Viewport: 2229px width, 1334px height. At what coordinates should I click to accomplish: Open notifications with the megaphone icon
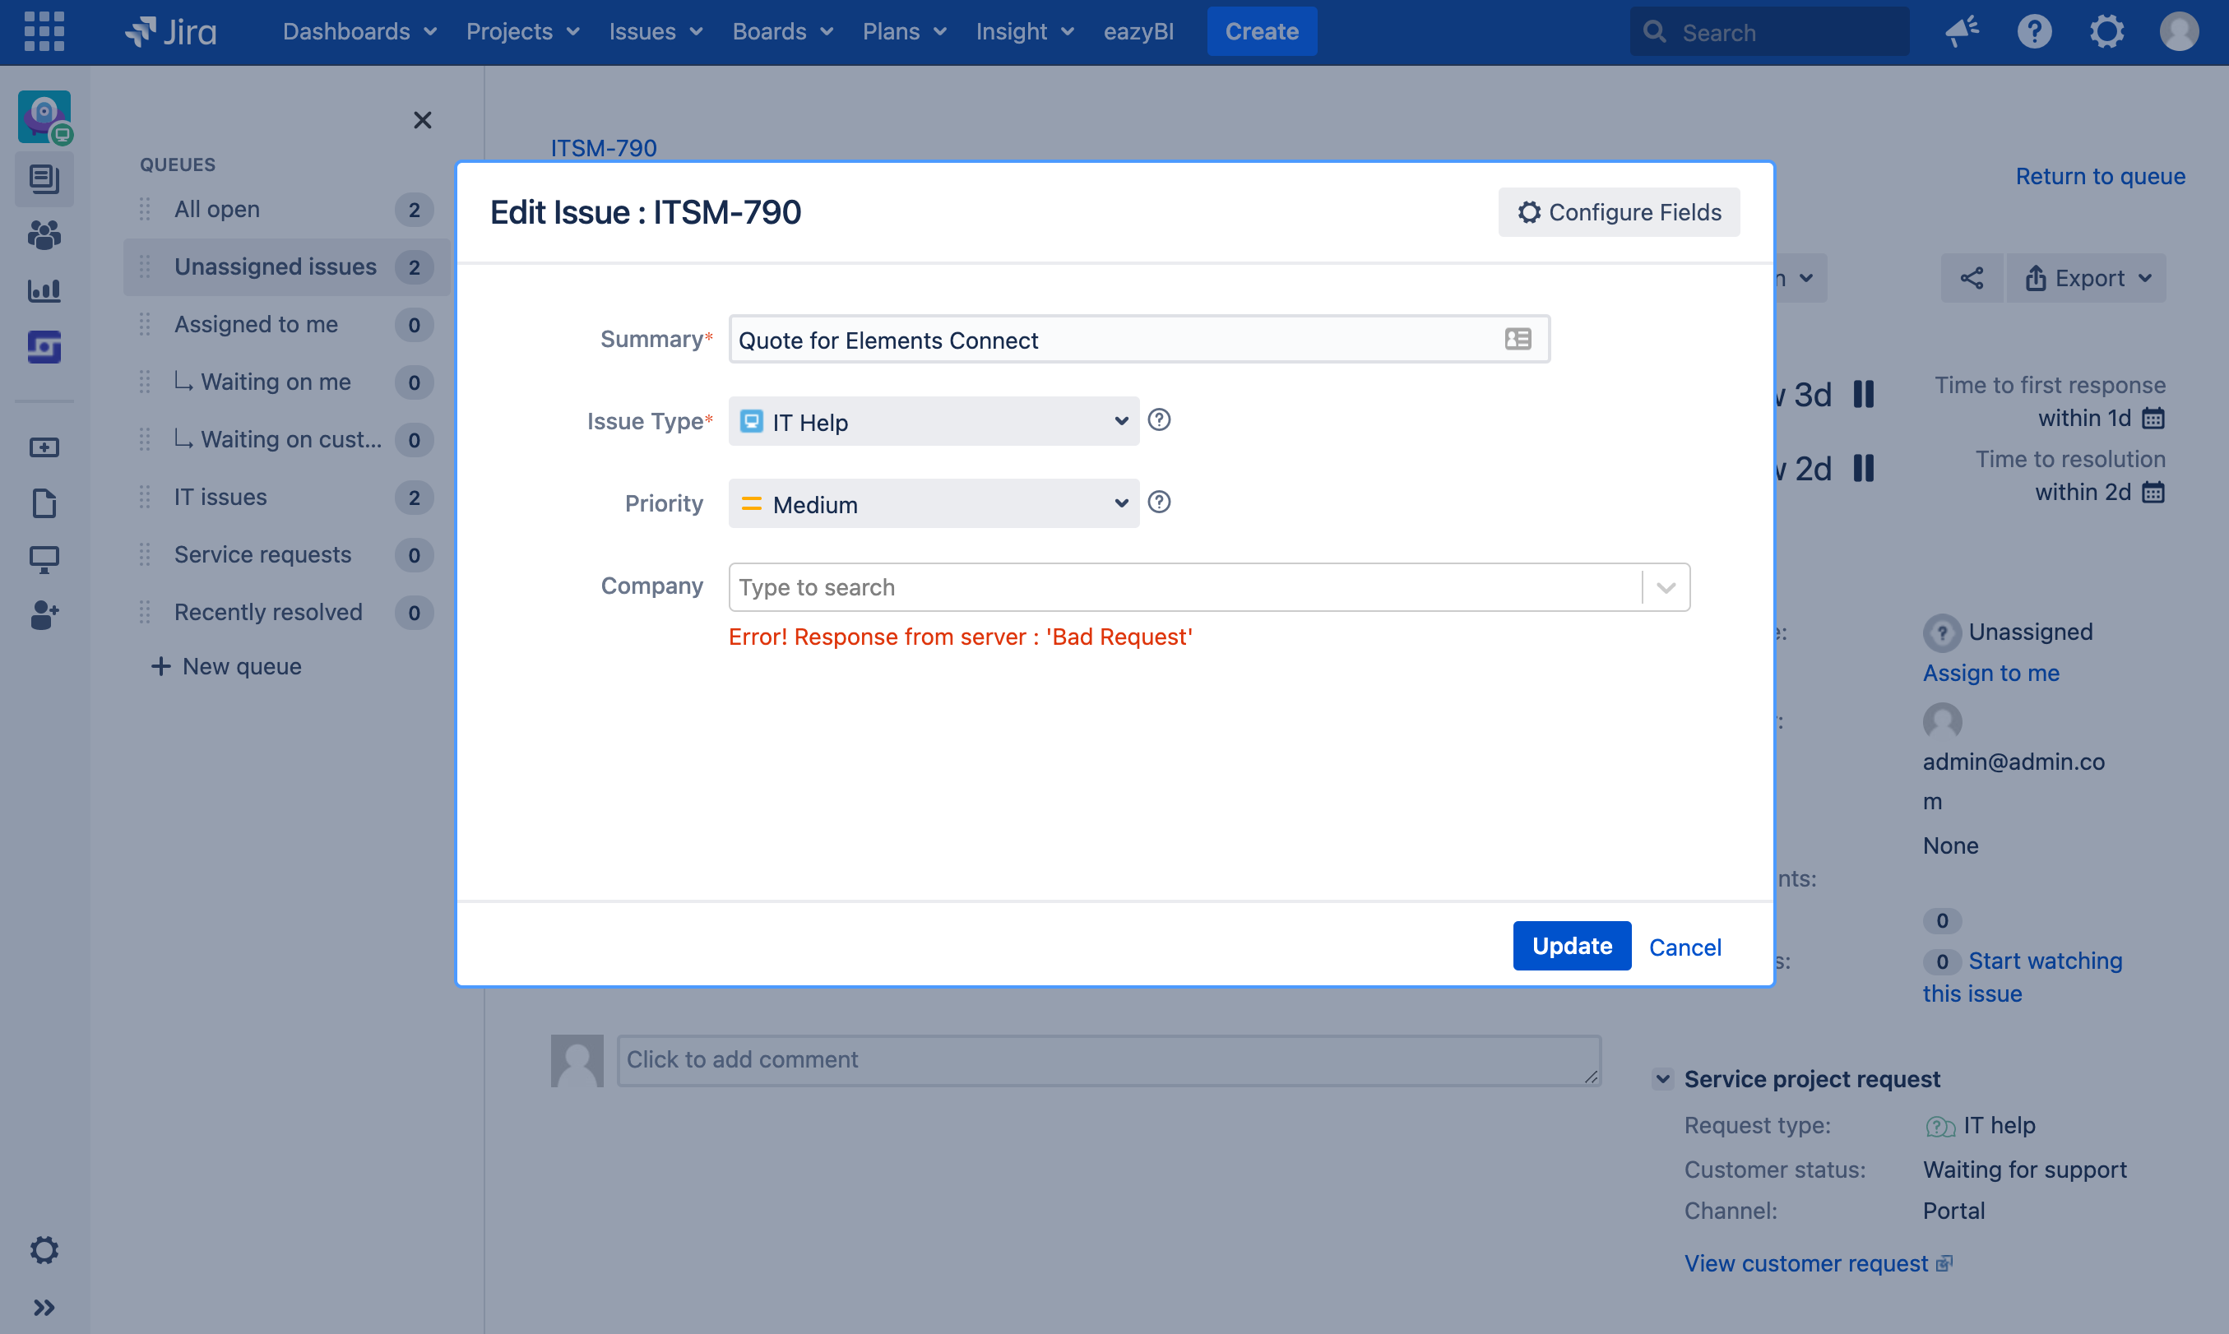click(1962, 31)
